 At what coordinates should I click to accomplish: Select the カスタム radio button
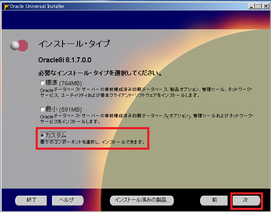[x=42, y=135]
